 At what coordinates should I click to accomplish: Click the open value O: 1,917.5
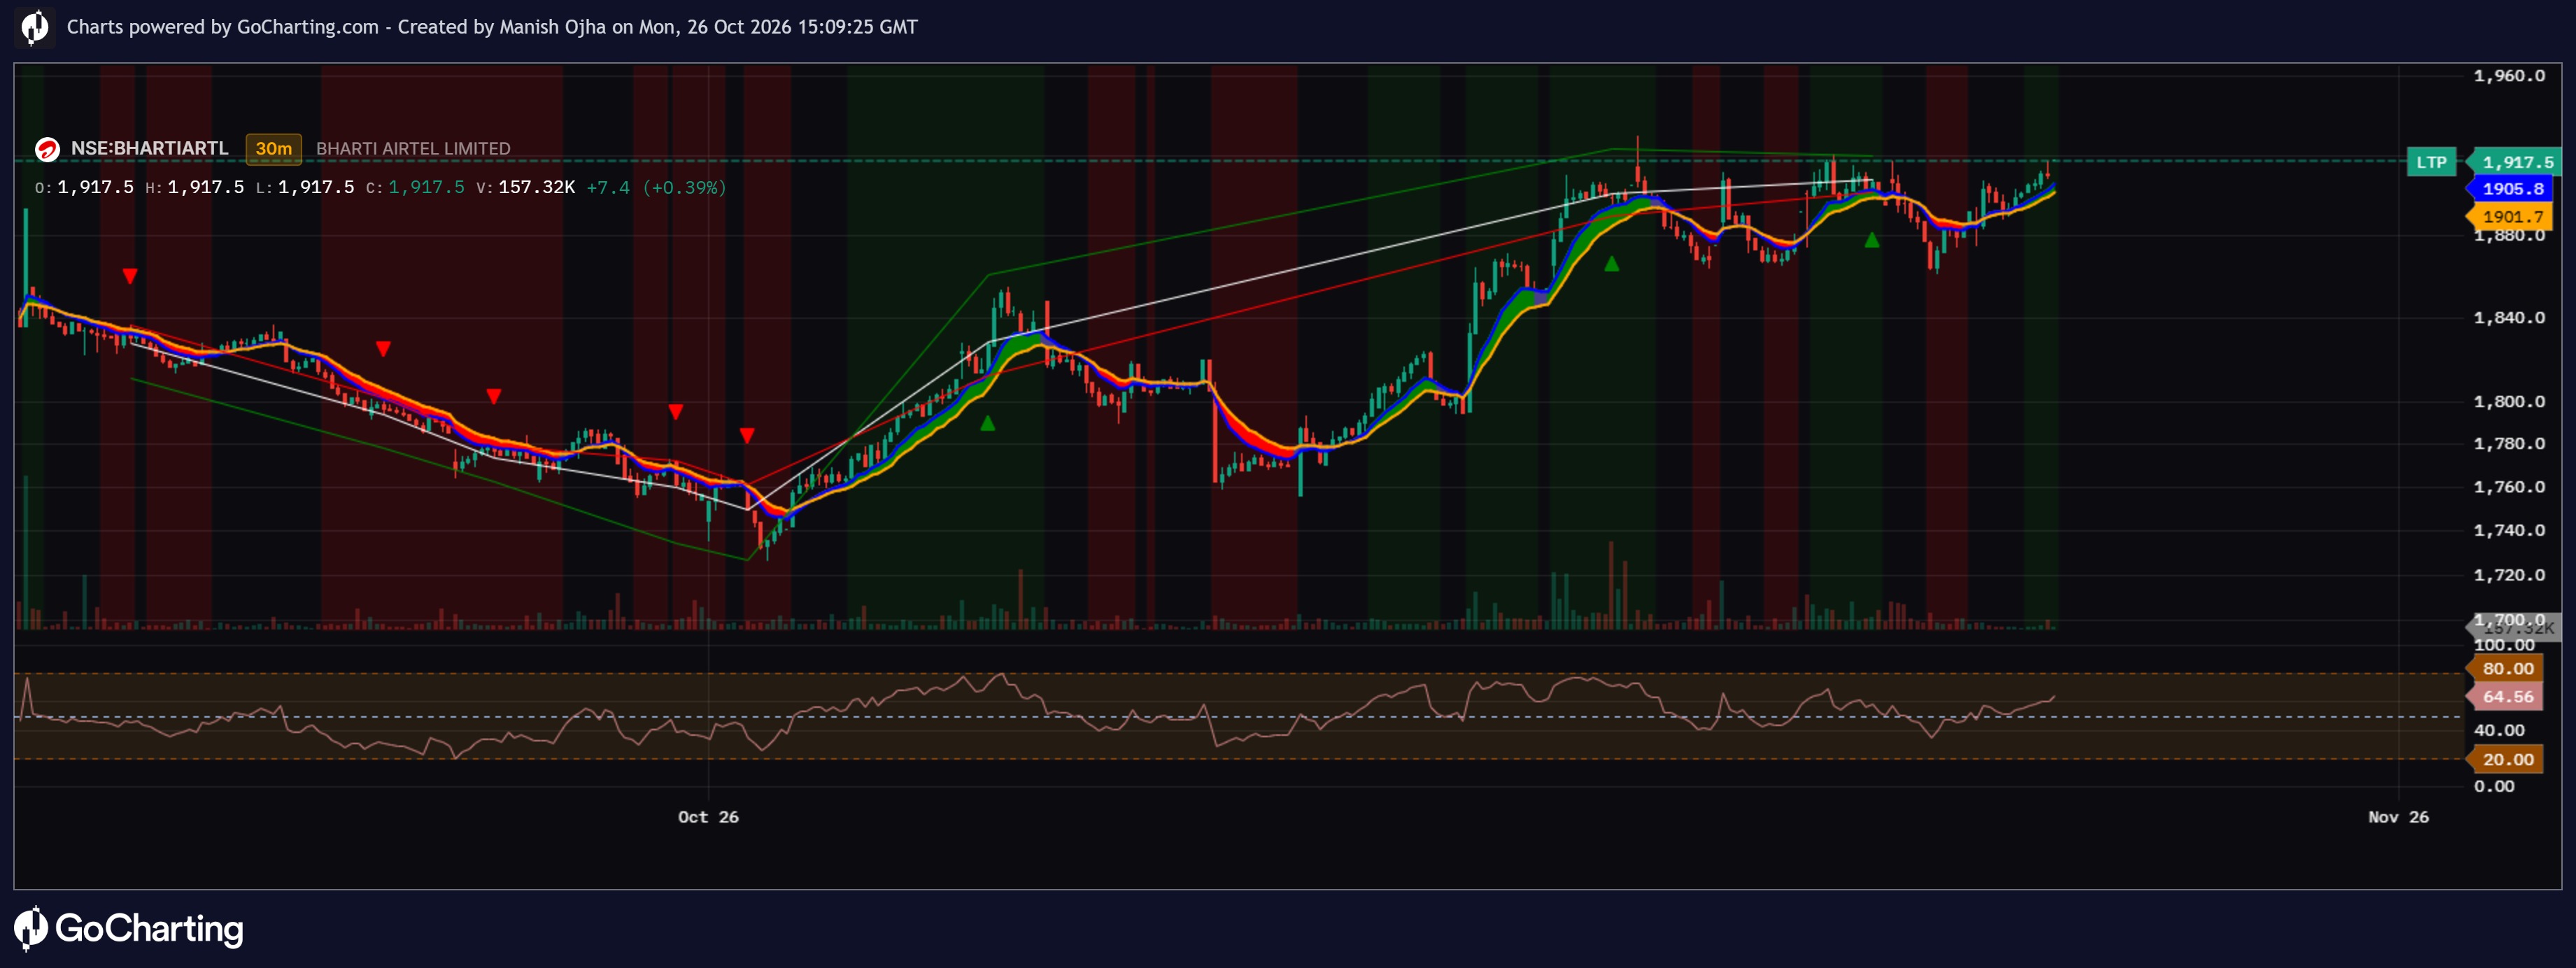84,188
